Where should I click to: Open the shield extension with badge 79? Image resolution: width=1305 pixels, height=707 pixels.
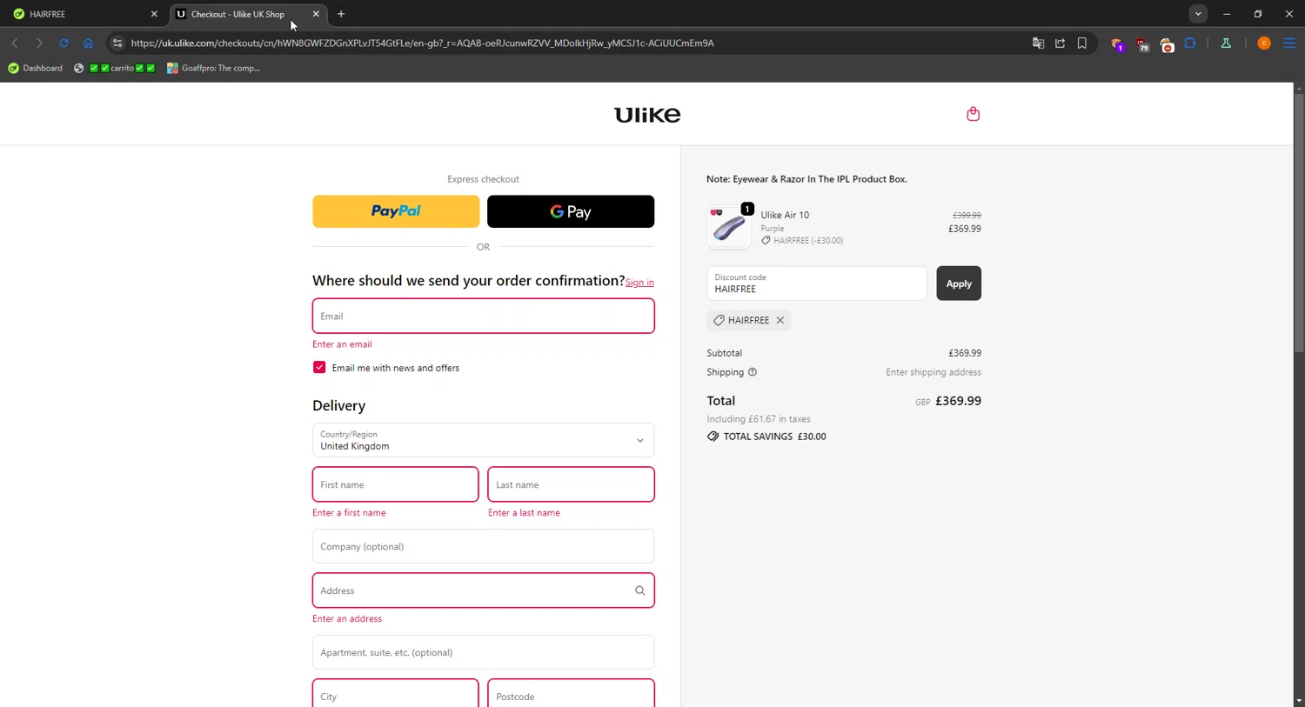tap(1142, 43)
